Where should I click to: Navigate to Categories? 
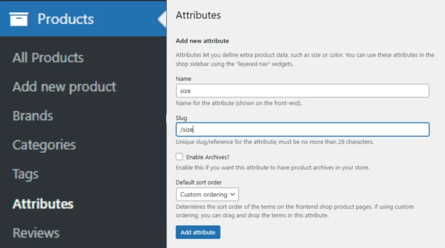click(44, 145)
